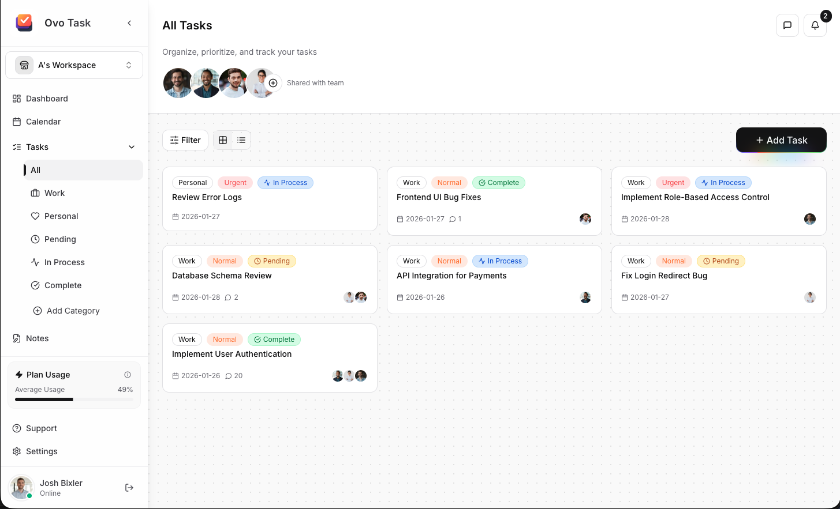840x509 pixels.
Task: Switch to the Complete tasks view
Action: [x=62, y=285]
